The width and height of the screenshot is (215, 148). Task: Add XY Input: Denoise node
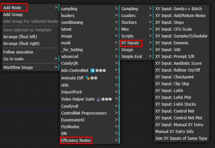tap(182, 43)
